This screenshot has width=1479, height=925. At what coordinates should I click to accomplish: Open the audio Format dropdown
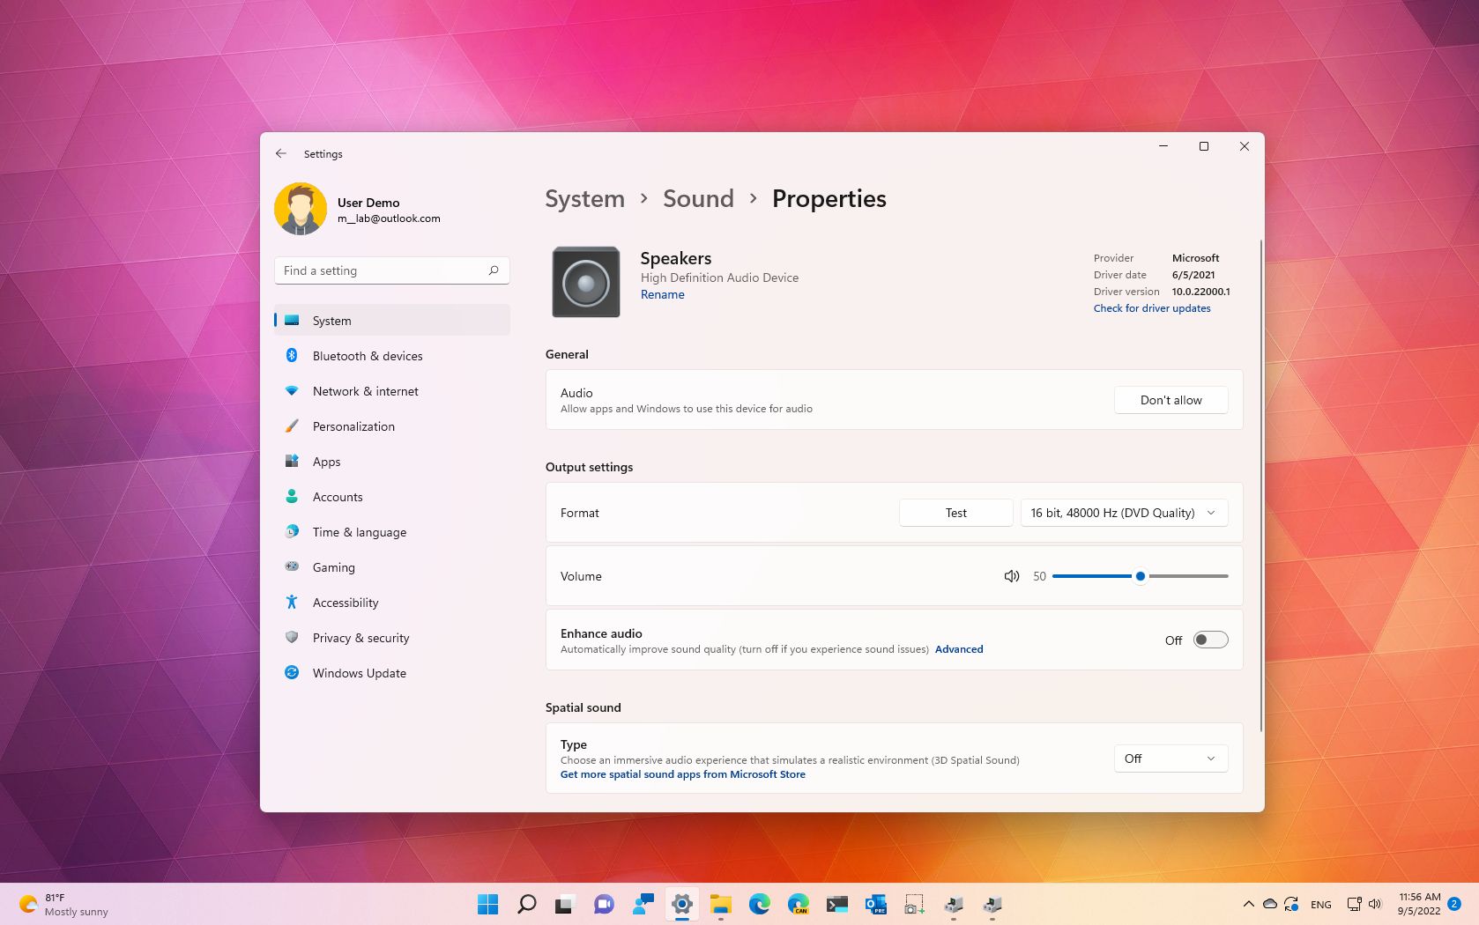(1123, 512)
